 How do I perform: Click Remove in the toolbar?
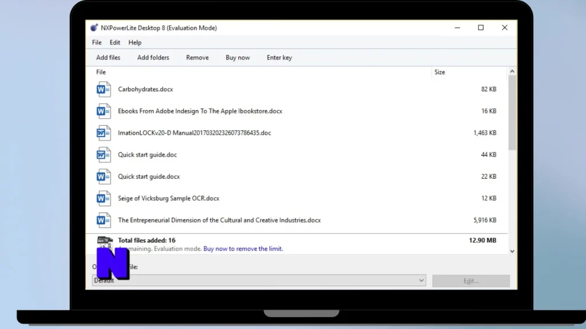pos(197,58)
